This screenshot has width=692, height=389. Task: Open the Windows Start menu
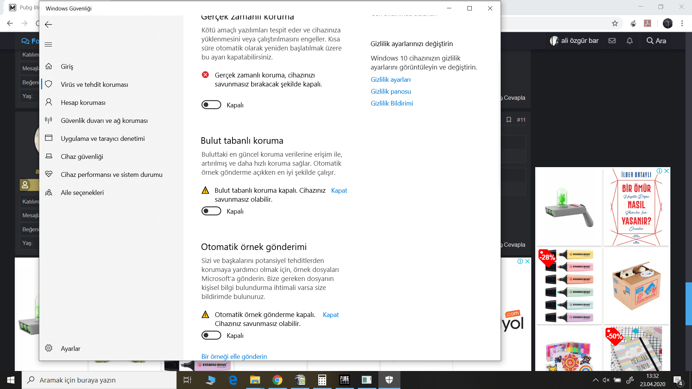11,380
